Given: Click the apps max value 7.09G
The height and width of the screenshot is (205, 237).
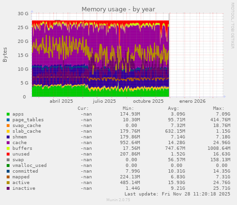Looking at the screenshot, I should [x=223, y=114].
